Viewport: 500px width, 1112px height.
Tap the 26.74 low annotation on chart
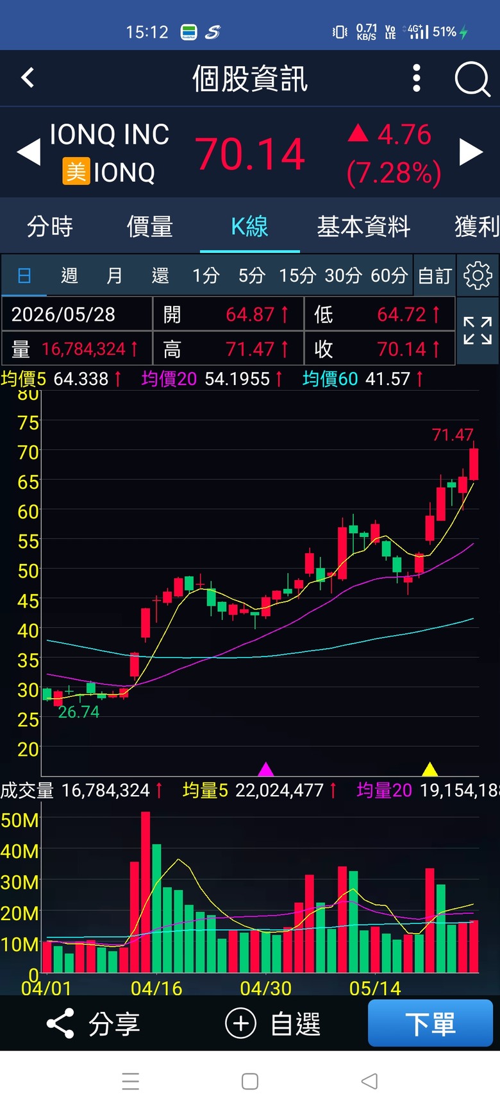[x=79, y=712]
